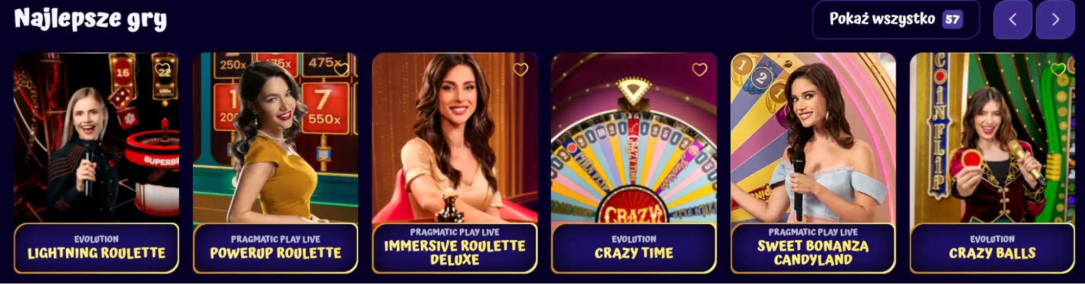The width and height of the screenshot is (1085, 284).
Task: Open Lightning Roulette game thumbnail
Action: pos(96,138)
